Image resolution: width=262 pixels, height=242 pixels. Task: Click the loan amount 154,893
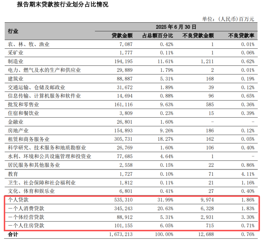123,131
